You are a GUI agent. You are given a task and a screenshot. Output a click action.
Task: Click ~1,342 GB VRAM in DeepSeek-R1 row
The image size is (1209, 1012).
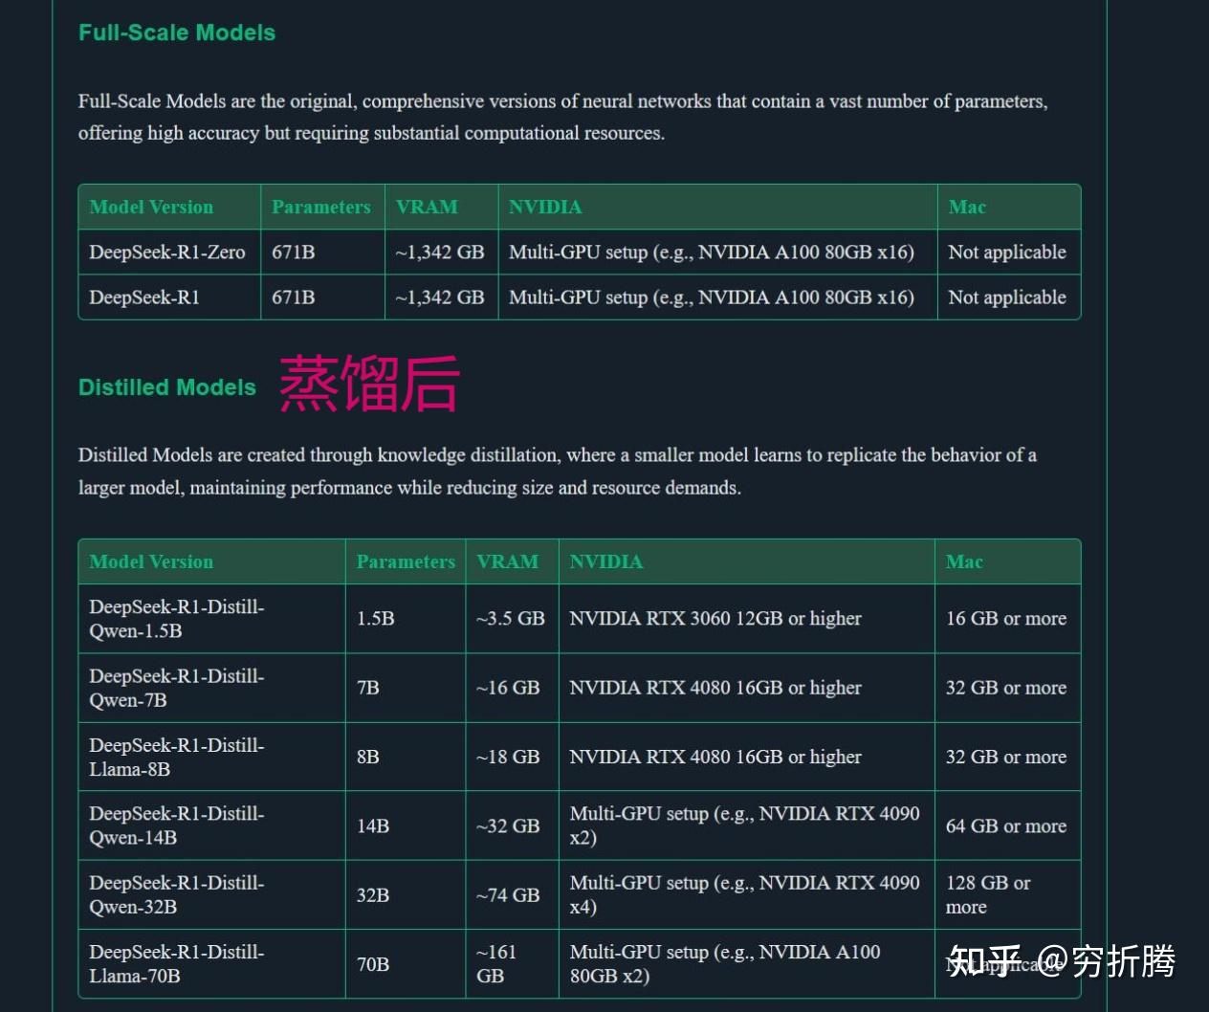click(440, 297)
